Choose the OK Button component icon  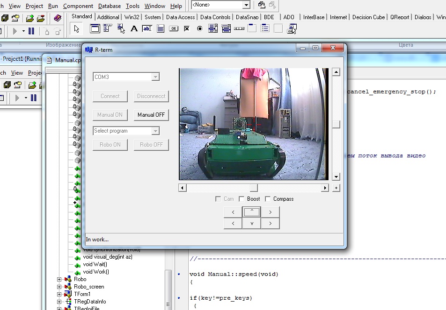[174, 29]
